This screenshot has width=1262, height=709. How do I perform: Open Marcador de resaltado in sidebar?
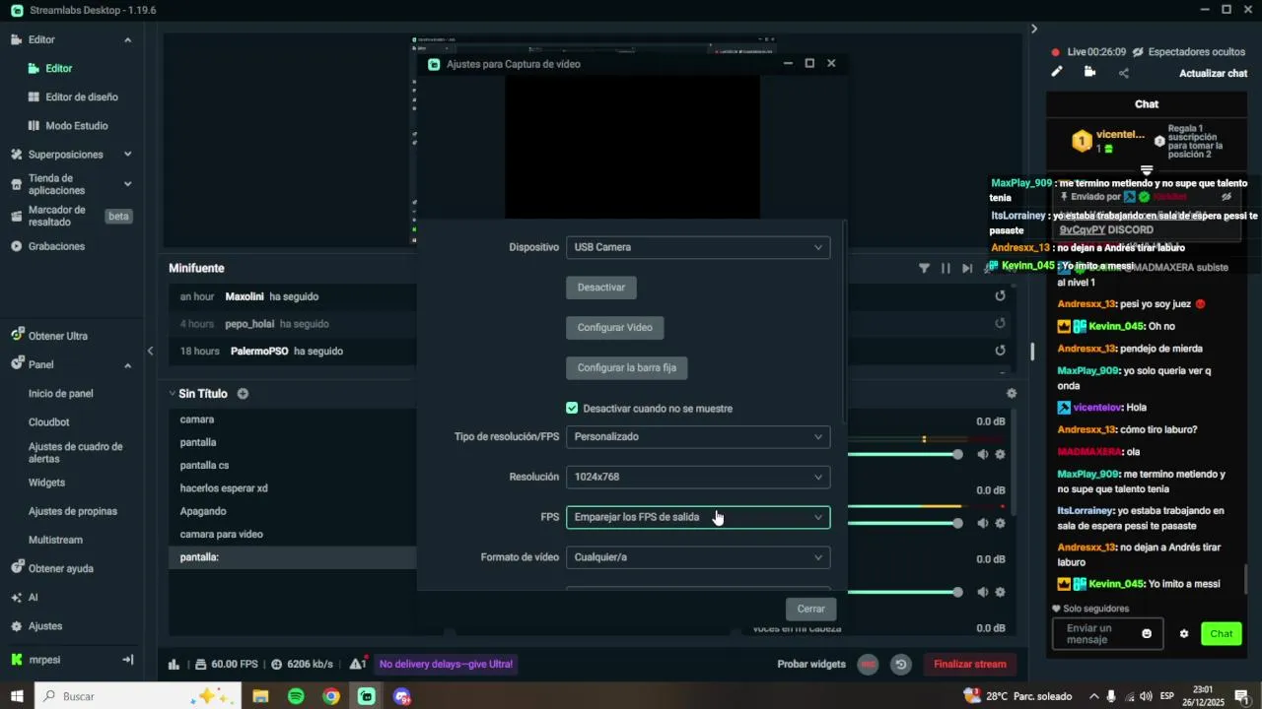click(57, 216)
